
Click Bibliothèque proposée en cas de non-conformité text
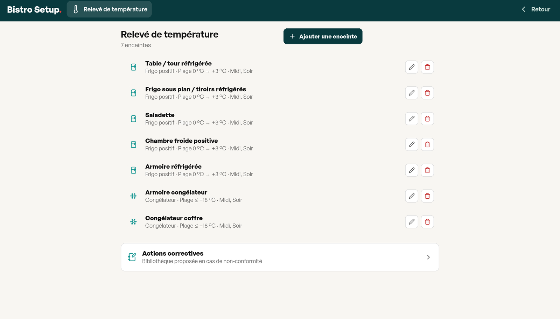tap(202, 261)
